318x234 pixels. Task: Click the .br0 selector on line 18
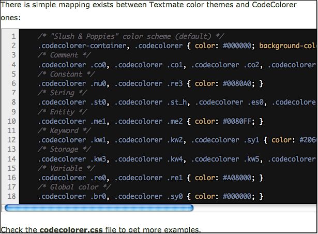click(x=98, y=196)
